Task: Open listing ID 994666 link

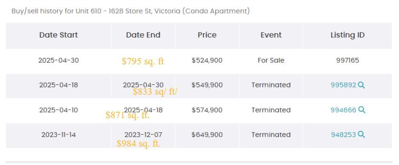Action: [x=344, y=110]
